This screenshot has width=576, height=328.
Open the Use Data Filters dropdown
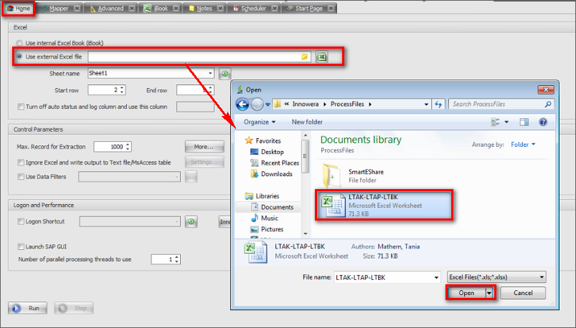click(176, 177)
